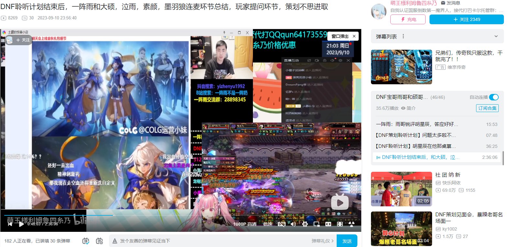Open 社 团 纳 新 video title

tap(448, 175)
